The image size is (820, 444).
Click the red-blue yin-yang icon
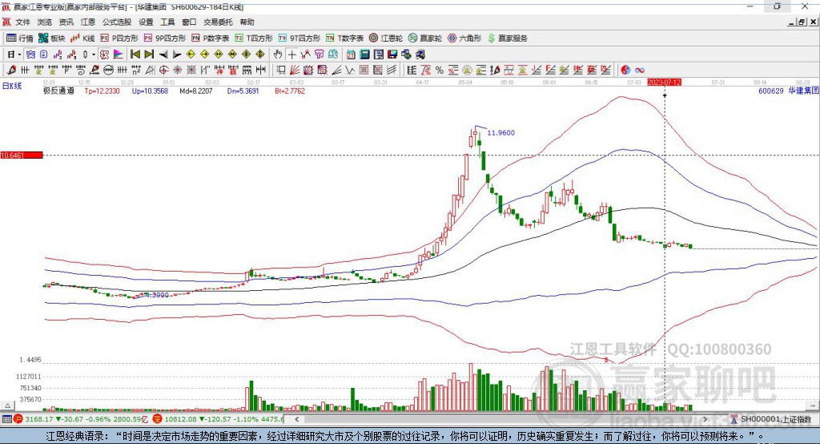[x=625, y=71]
